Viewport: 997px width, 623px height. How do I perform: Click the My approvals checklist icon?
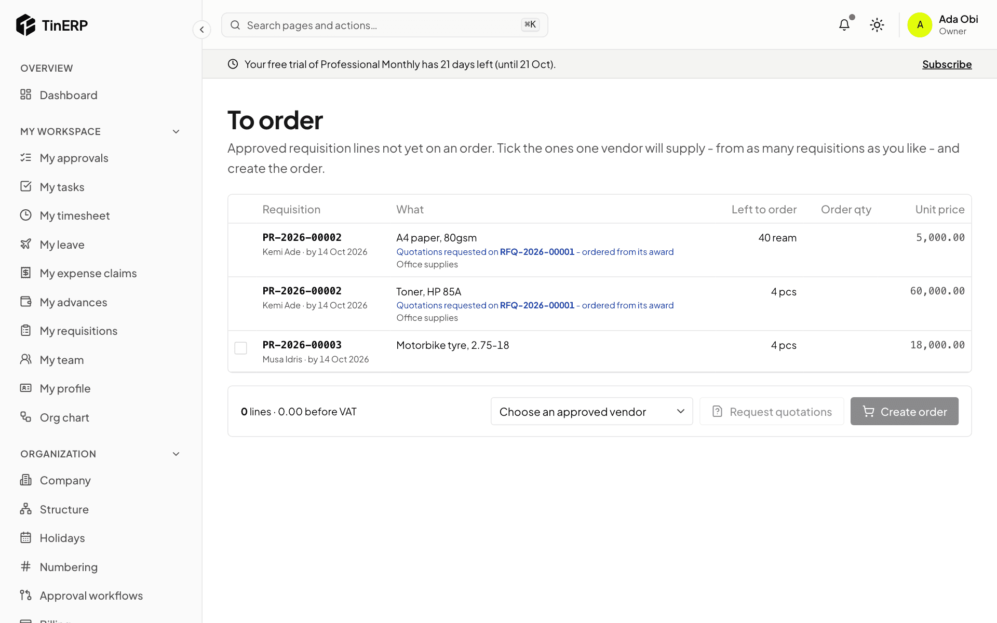tap(25, 157)
